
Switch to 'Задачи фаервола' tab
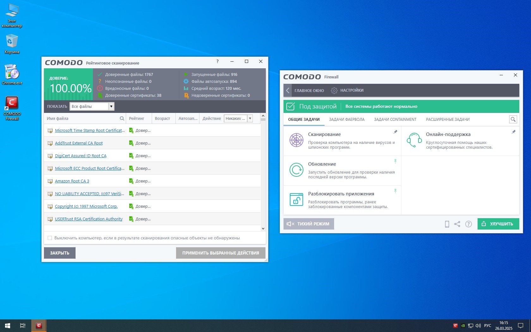[346, 120]
